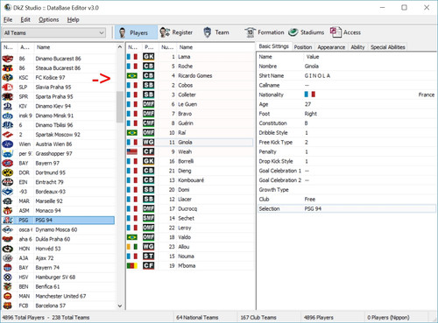Click Weah's USA flag icon

132,151
